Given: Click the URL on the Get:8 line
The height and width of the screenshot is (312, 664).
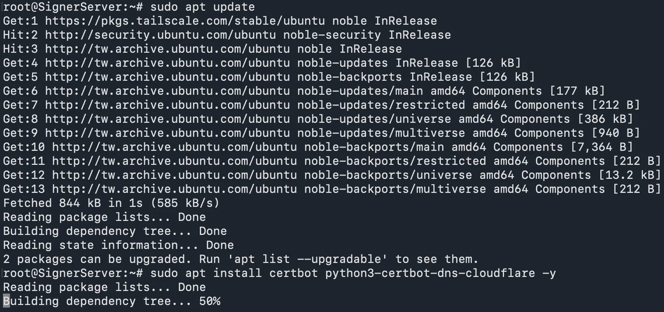Looking at the screenshot, I should pyautogui.click(x=167, y=119).
